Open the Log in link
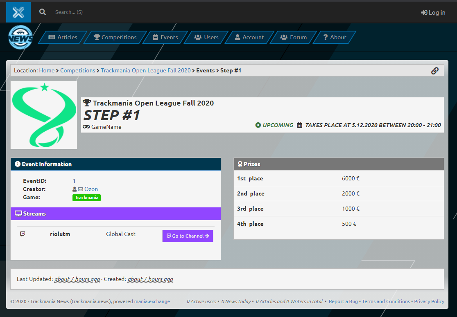 tap(433, 13)
